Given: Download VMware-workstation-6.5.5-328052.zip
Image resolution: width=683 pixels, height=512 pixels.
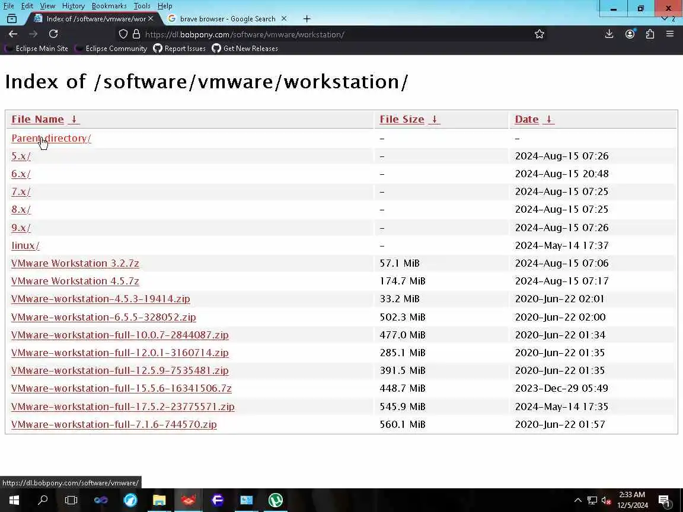Looking at the screenshot, I should point(104,317).
